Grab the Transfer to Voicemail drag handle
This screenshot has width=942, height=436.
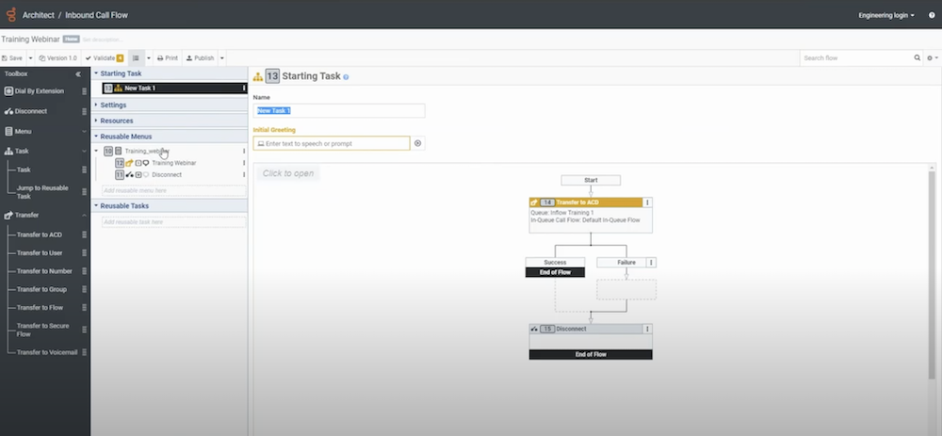click(x=84, y=352)
